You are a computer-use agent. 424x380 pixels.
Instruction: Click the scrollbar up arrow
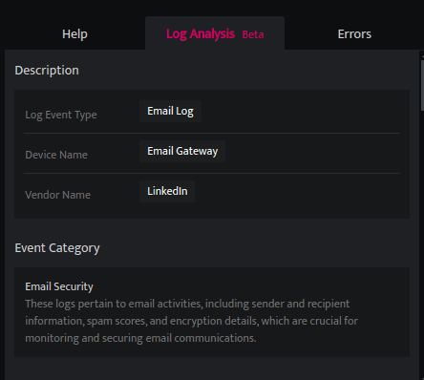point(422,56)
